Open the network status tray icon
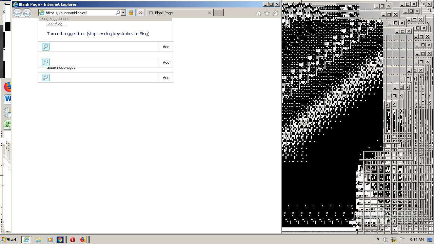Screen dimensions: 434x244 tap(394, 240)
